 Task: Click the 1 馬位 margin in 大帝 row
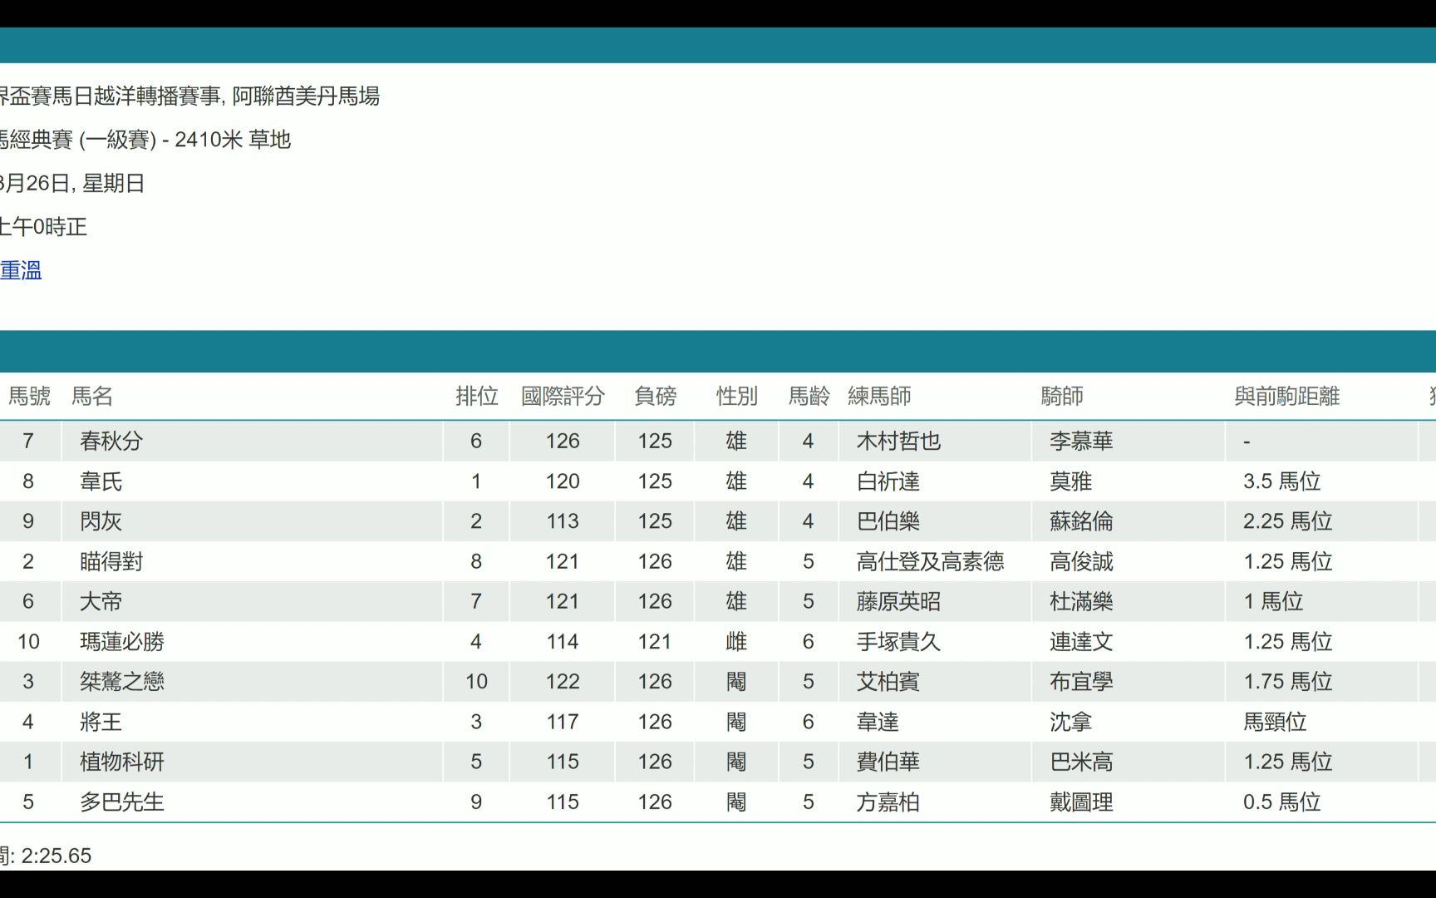1272,601
